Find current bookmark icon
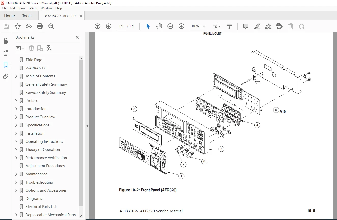This screenshot has height=220, width=337. coord(49,48)
